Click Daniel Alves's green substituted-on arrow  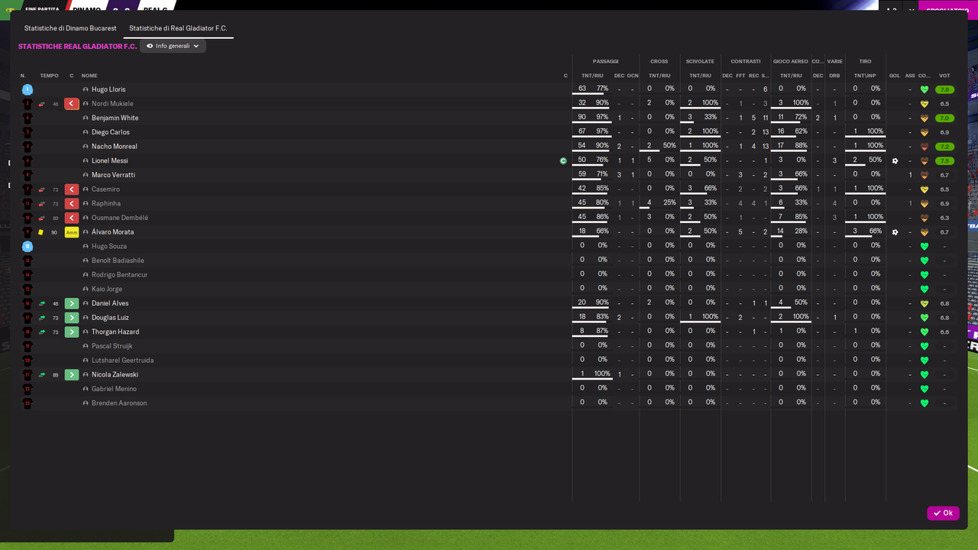pyautogui.click(x=72, y=303)
